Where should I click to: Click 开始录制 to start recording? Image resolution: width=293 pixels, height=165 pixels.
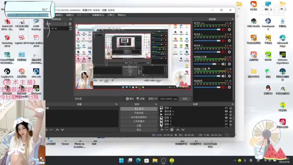pos(139,113)
